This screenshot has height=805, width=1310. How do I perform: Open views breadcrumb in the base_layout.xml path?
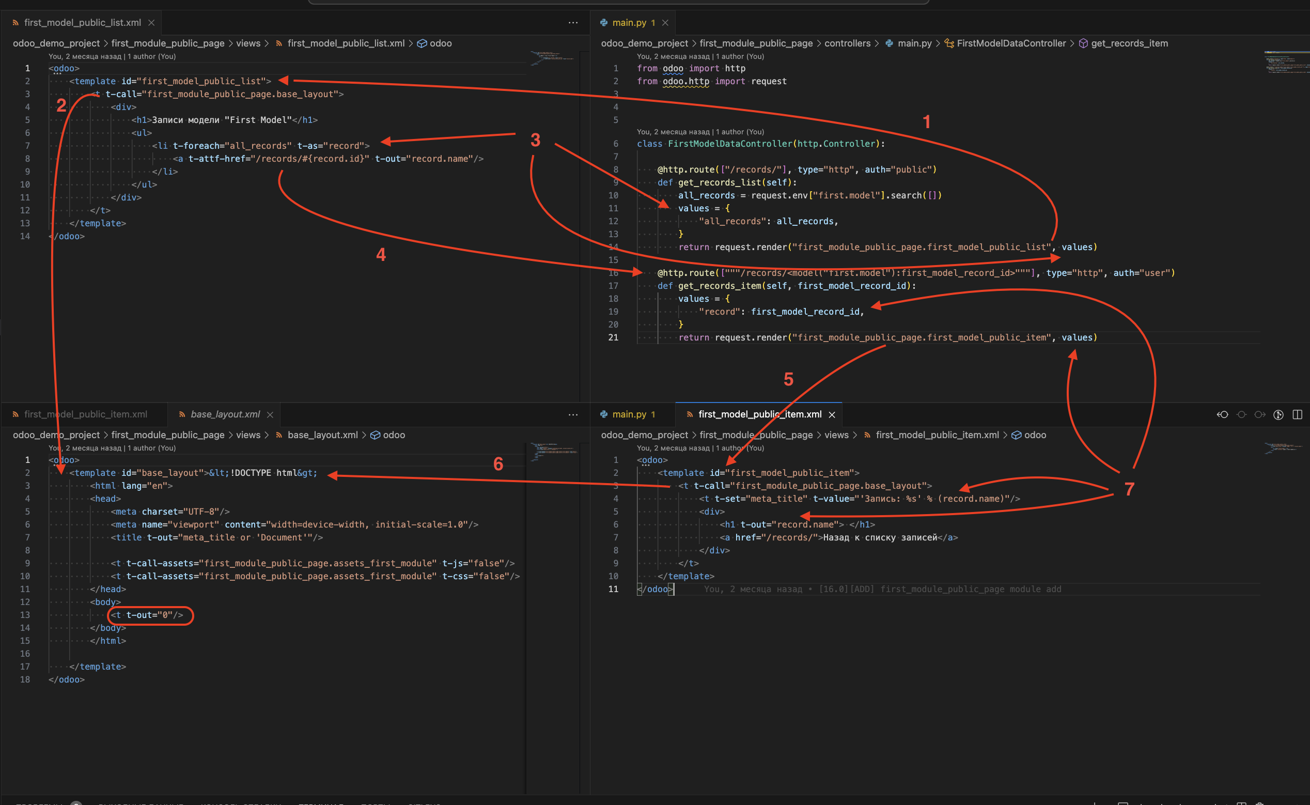[248, 435]
